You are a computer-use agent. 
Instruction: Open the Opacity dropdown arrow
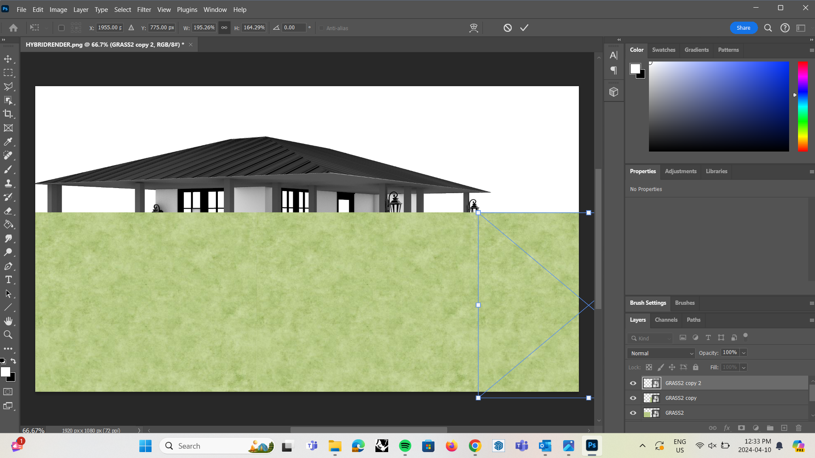point(743,352)
